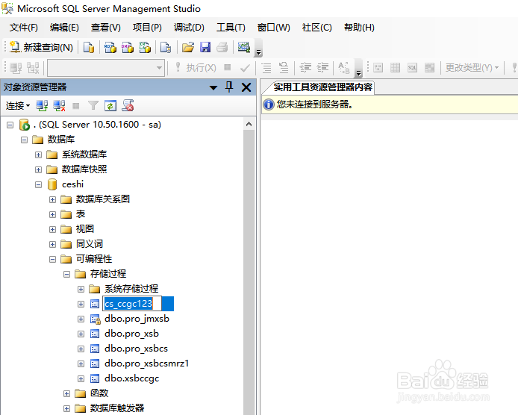This screenshot has height=415, width=518.
Task: Close the 对象资源管理器 panel
Action: coord(246,87)
